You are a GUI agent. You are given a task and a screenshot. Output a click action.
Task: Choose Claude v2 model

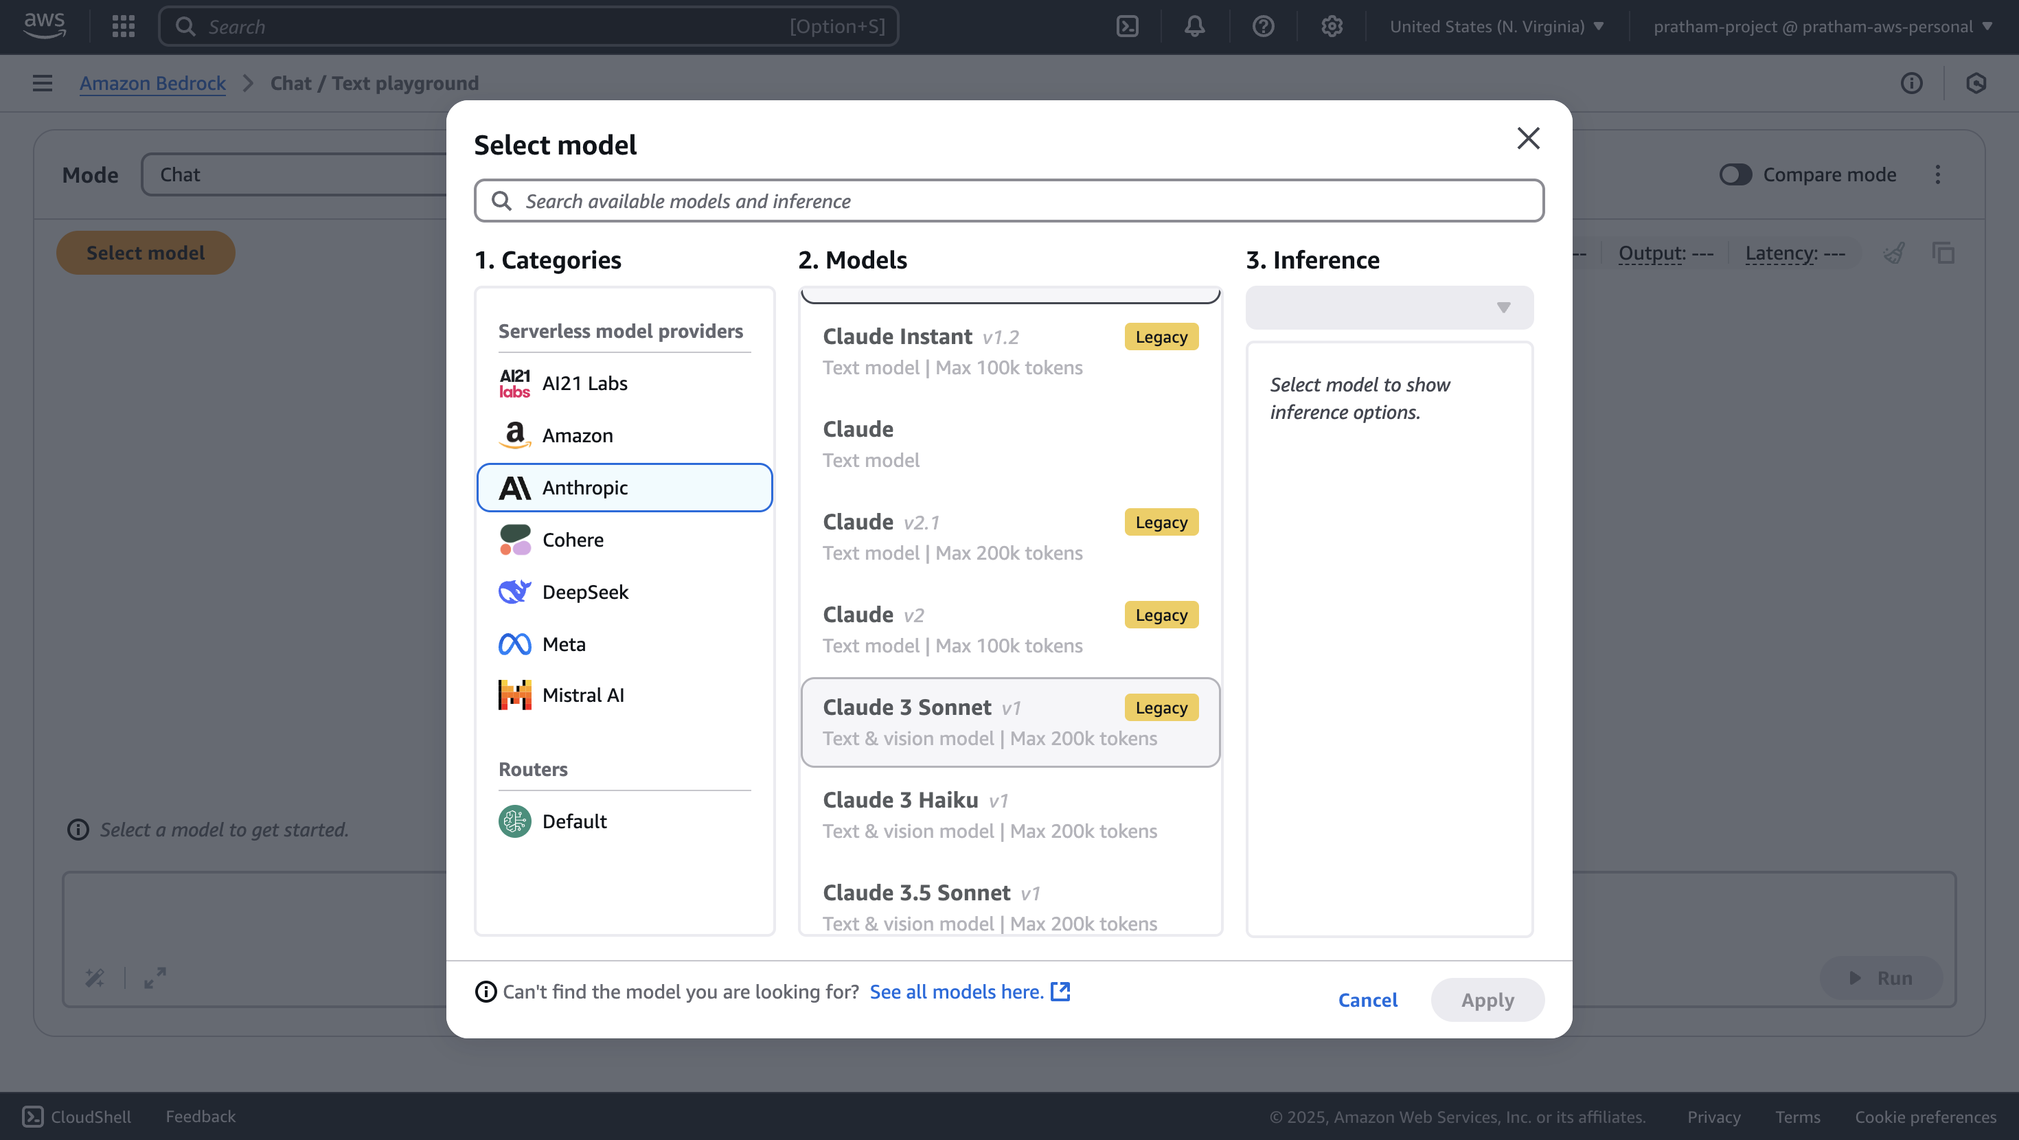[x=1010, y=630]
